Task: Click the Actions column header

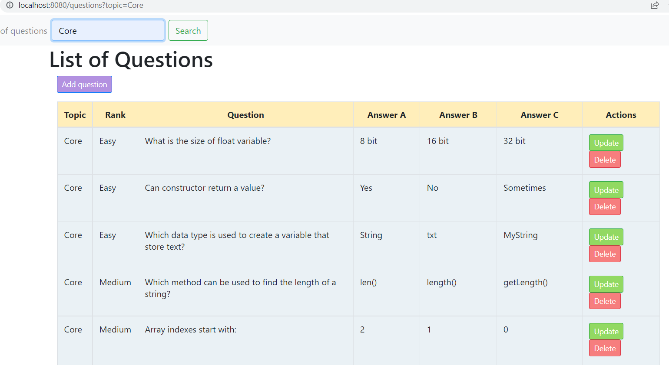Action: pyautogui.click(x=621, y=115)
